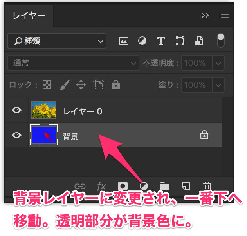This screenshot has height=236, width=247.
Task: Open the fx layer style menu
Action: (x=102, y=186)
